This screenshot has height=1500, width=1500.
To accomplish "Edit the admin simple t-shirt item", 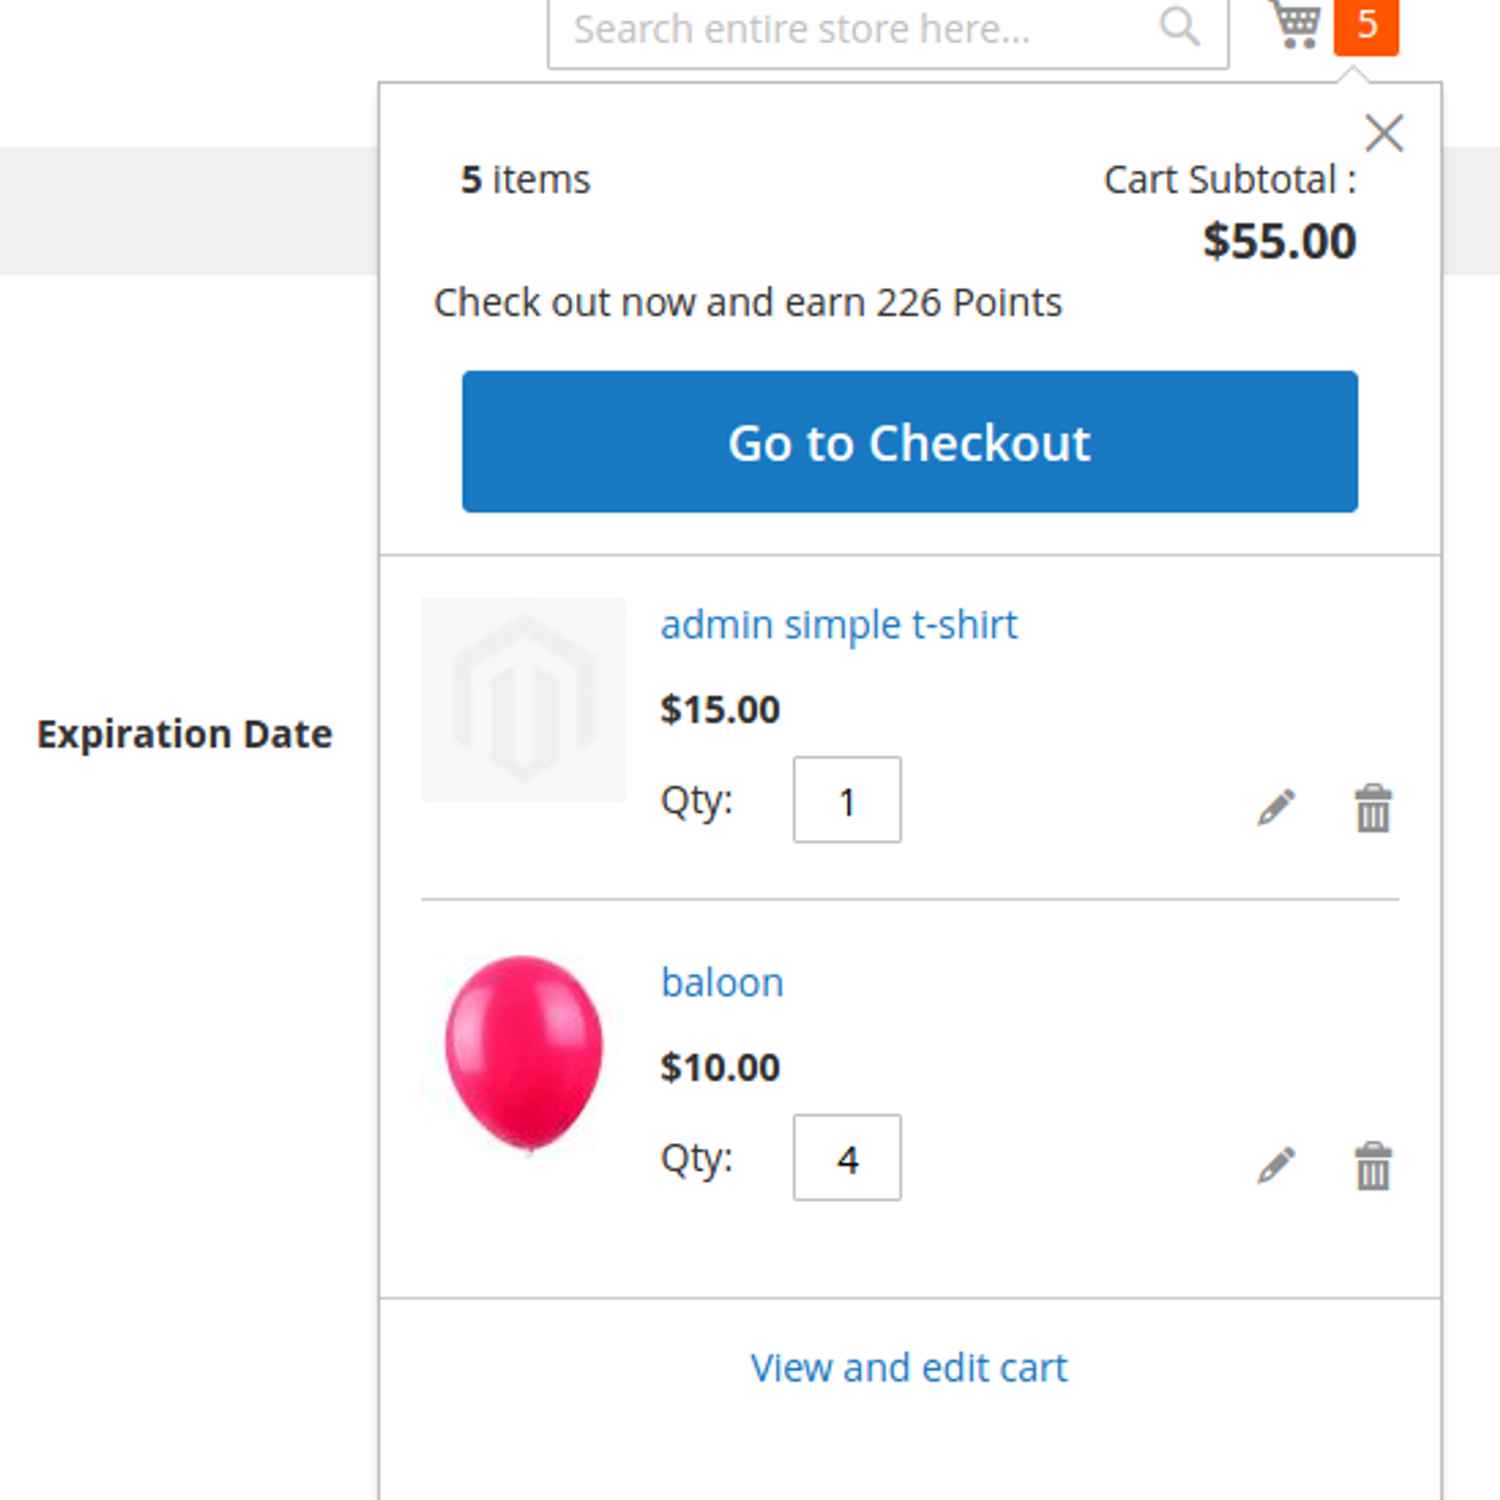I will (1276, 807).
